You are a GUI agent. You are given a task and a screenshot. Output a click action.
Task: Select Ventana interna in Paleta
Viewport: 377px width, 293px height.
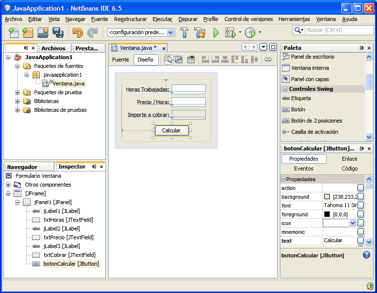(310, 68)
